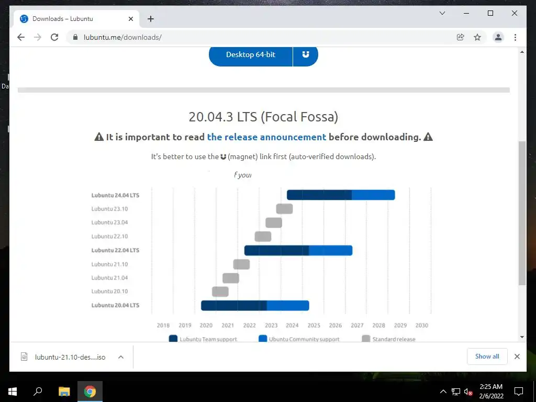Click the Lubuntu Team support legend swatch

tap(173, 339)
